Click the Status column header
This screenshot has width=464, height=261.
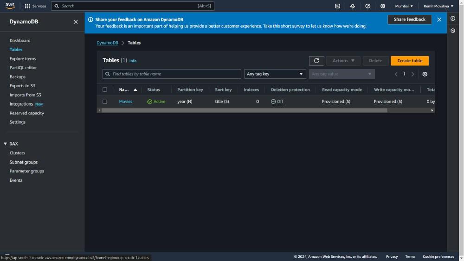154,89
